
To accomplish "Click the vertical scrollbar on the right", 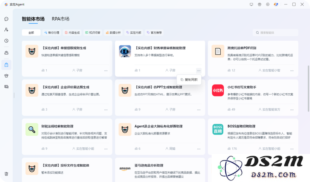I will point(308,89).
